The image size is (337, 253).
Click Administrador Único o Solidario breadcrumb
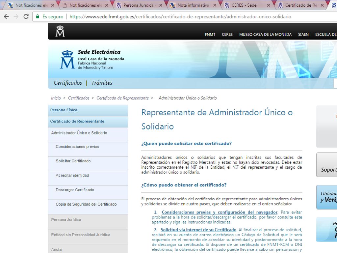(x=188, y=98)
